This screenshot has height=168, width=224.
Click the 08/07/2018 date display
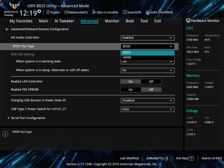pos(11,12)
